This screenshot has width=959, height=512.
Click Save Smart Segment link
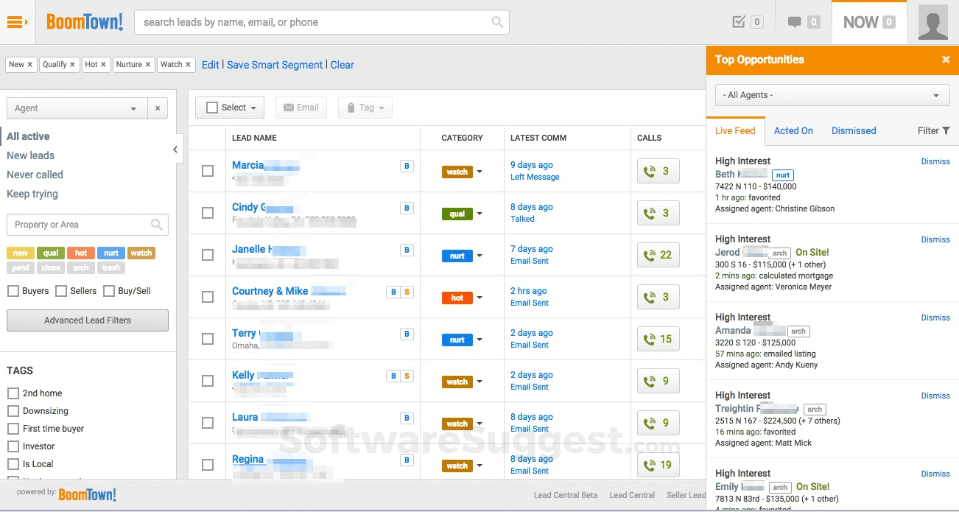tap(275, 65)
